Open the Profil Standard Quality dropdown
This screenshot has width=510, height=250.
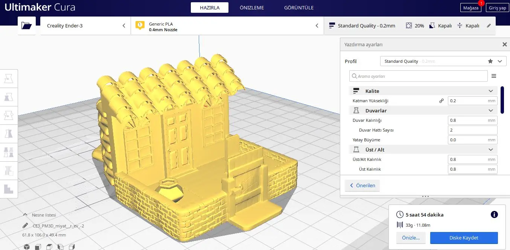(443, 61)
